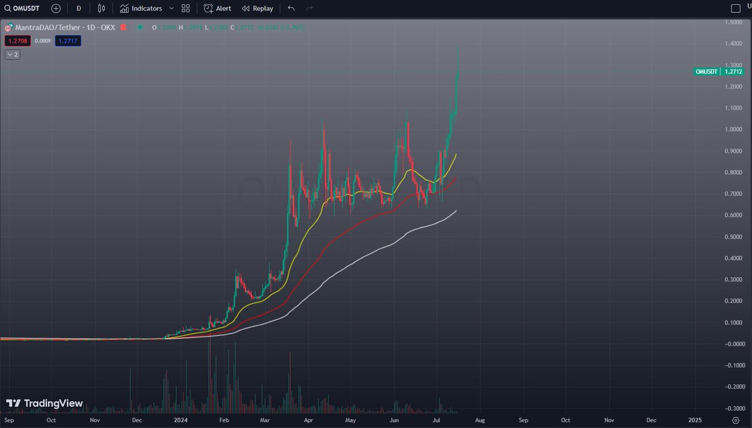Click the 2024 label on time axis
The width and height of the screenshot is (752, 428).
pos(180,420)
